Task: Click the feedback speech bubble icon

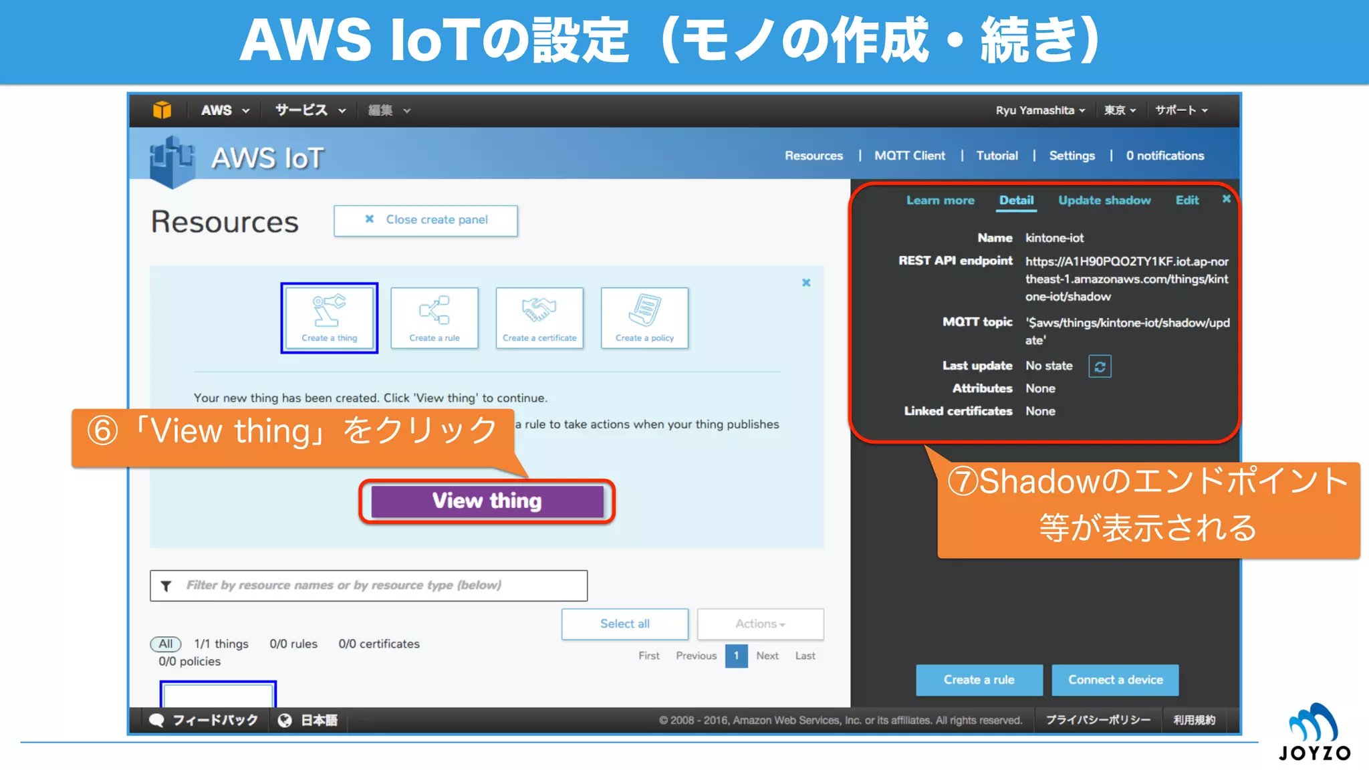Action: 157,720
